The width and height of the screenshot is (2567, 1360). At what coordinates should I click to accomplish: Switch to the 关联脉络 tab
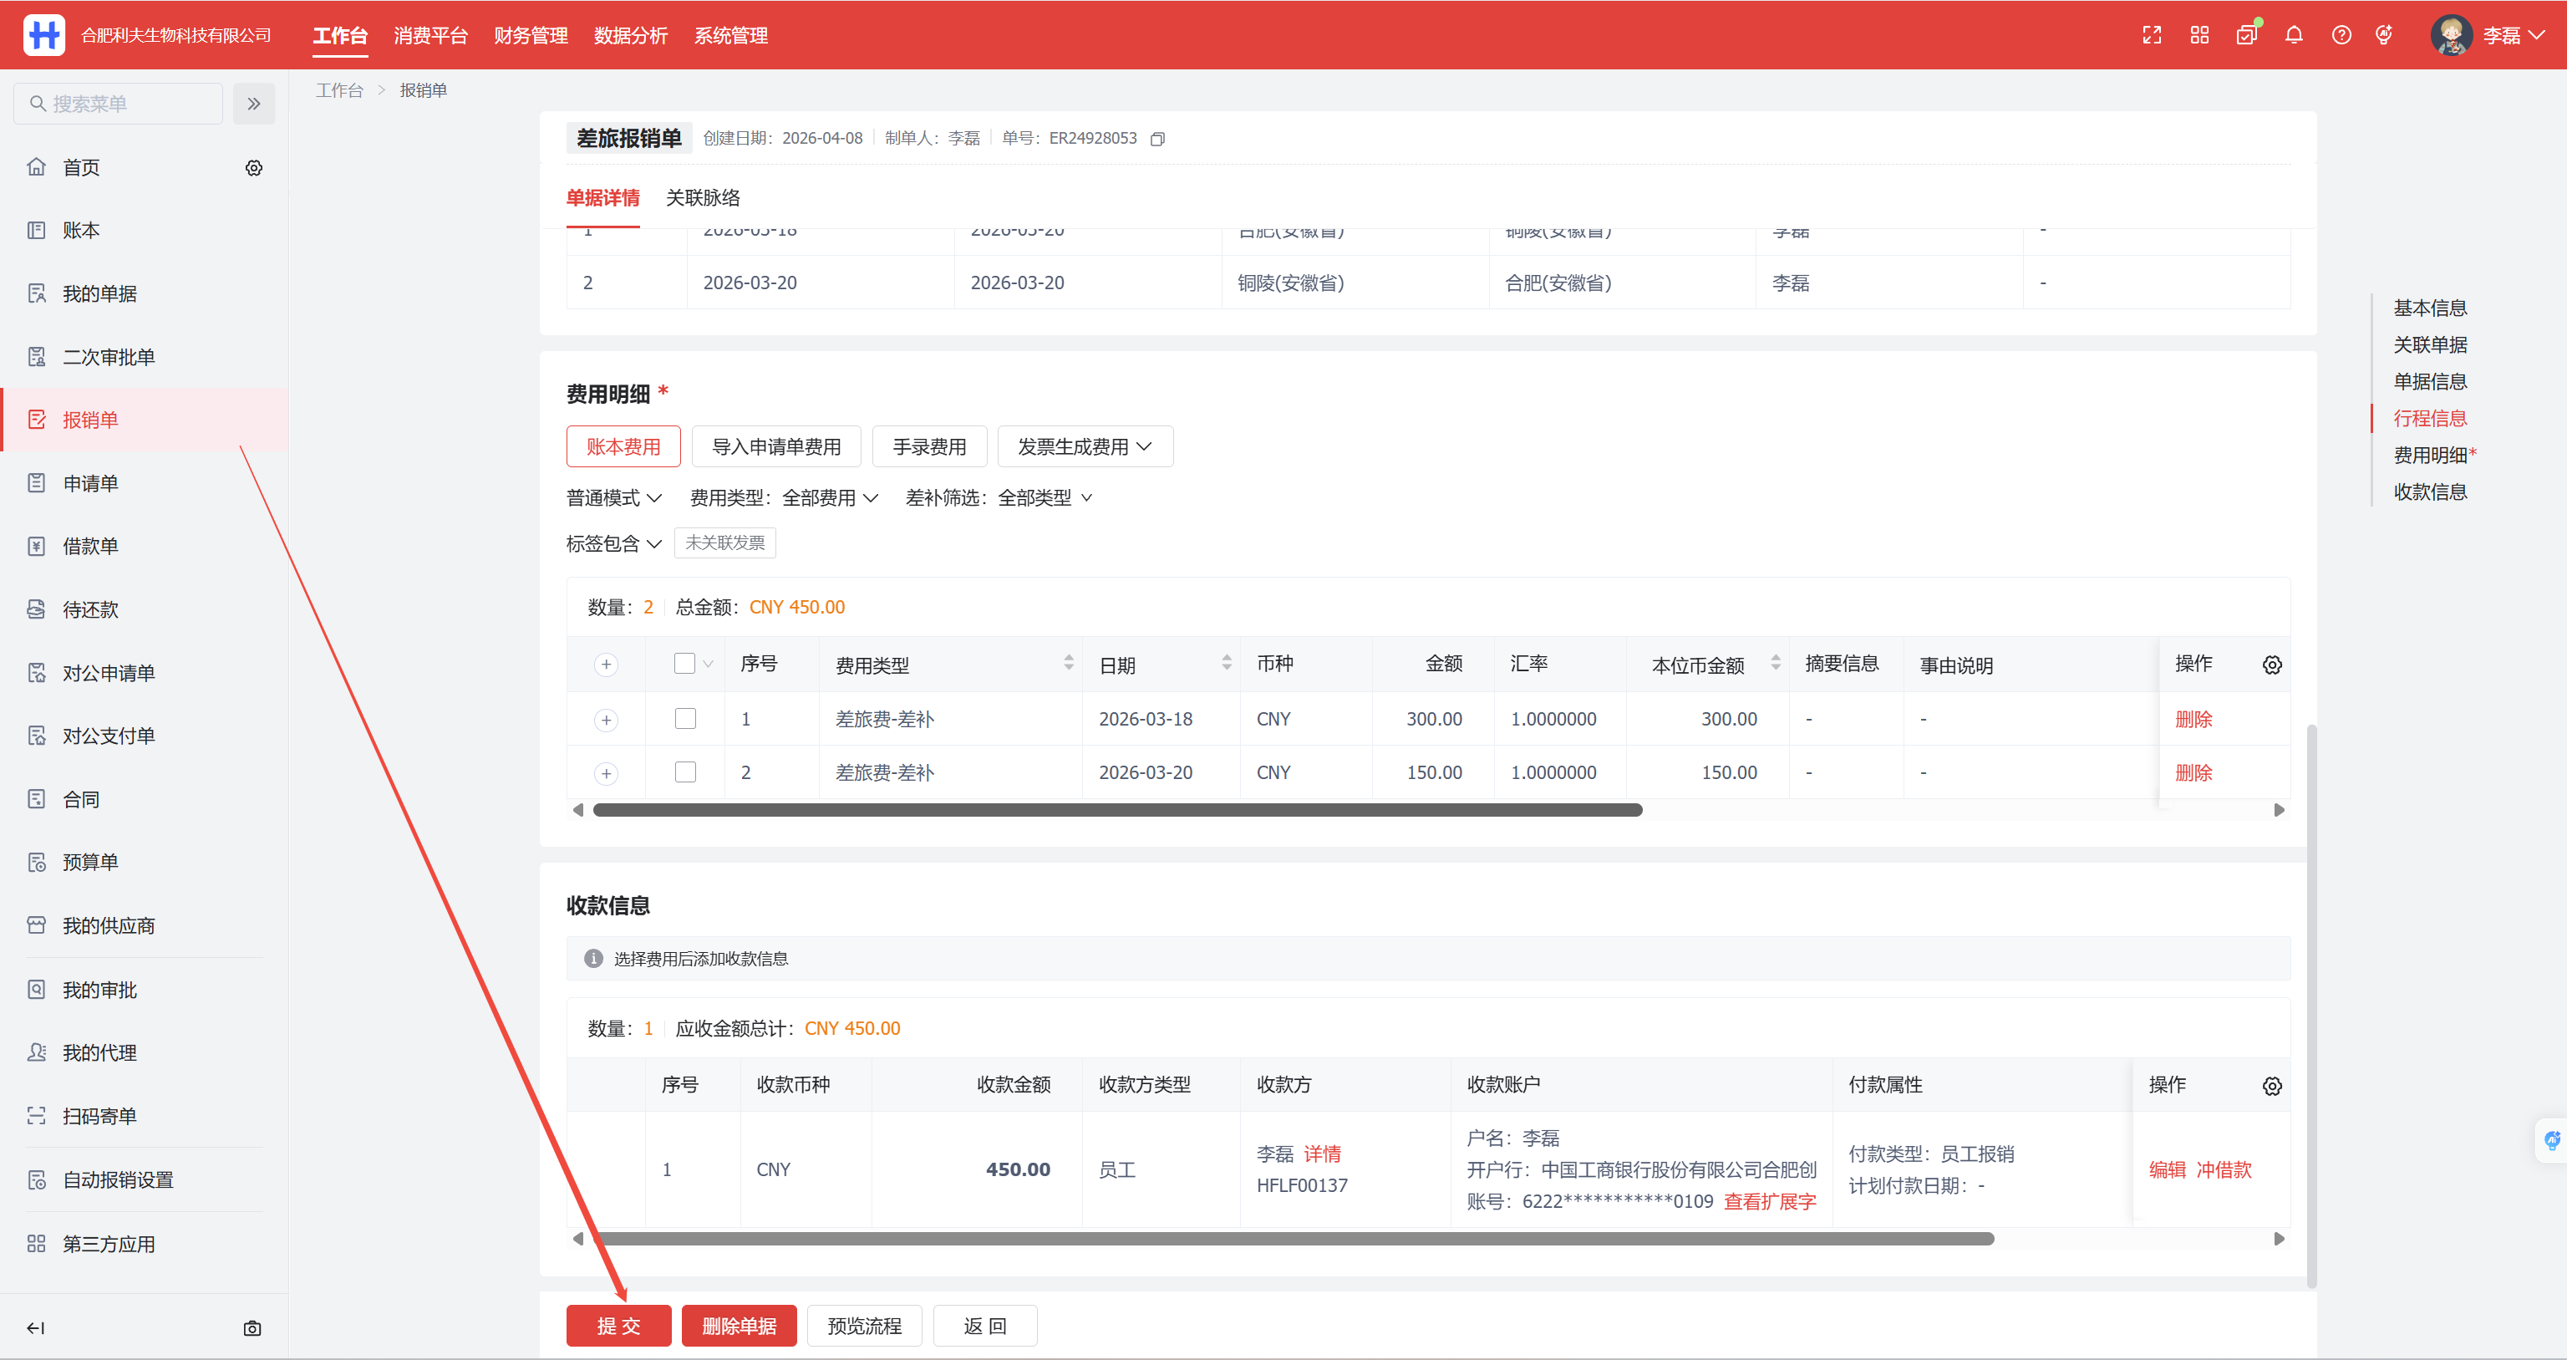pyautogui.click(x=703, y=197)
